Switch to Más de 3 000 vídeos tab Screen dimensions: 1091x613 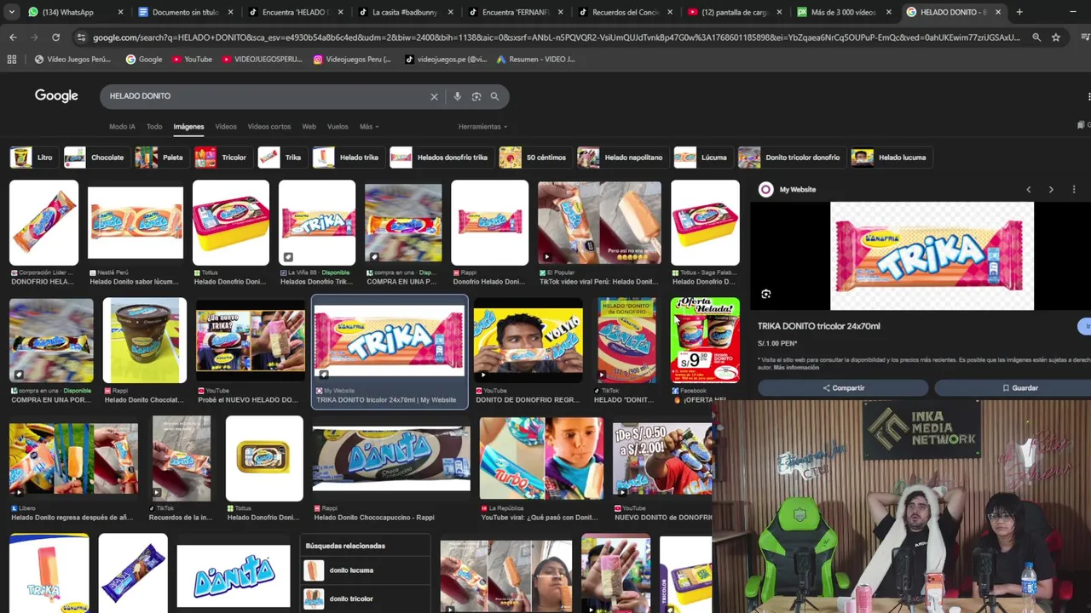(x=844, y=12)
